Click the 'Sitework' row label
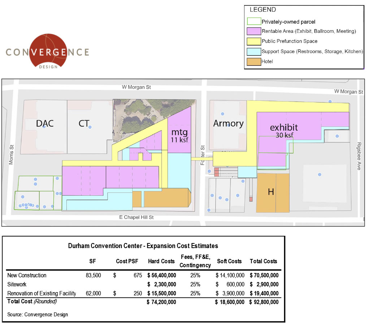368x325 pixels. [17, 285]
